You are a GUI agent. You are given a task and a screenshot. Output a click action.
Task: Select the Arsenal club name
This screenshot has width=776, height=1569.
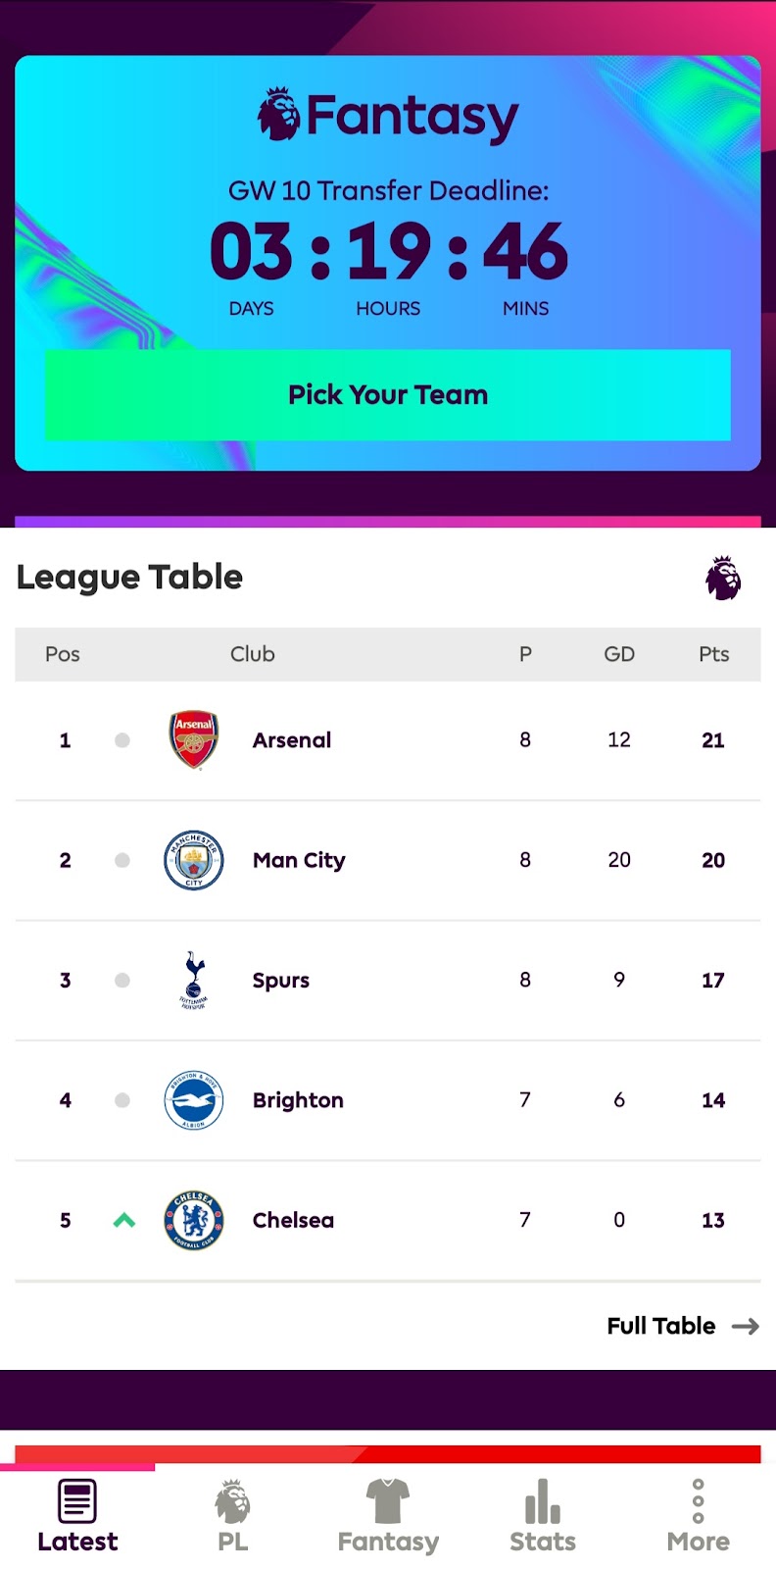tap(292, 740)
